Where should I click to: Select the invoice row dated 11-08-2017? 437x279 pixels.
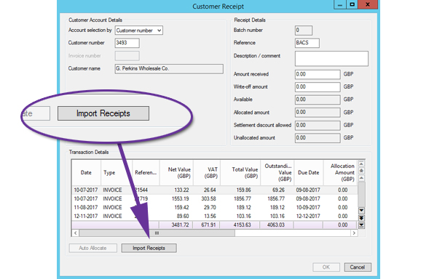coord(214,207)
